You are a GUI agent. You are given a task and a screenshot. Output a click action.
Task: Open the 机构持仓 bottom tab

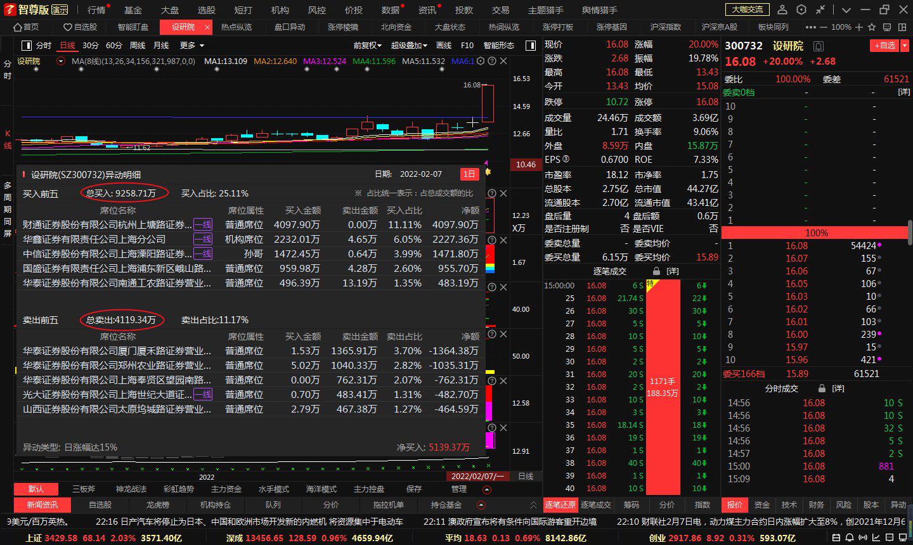click(x=216, y=505)
